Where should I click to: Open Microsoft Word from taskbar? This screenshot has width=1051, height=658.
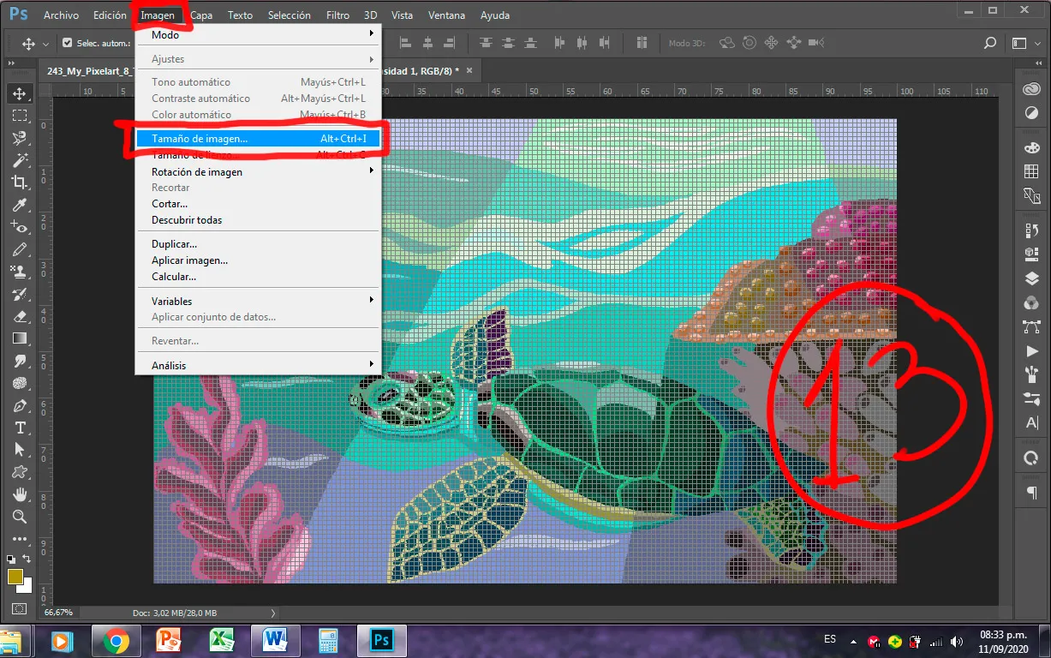(275, 640)
